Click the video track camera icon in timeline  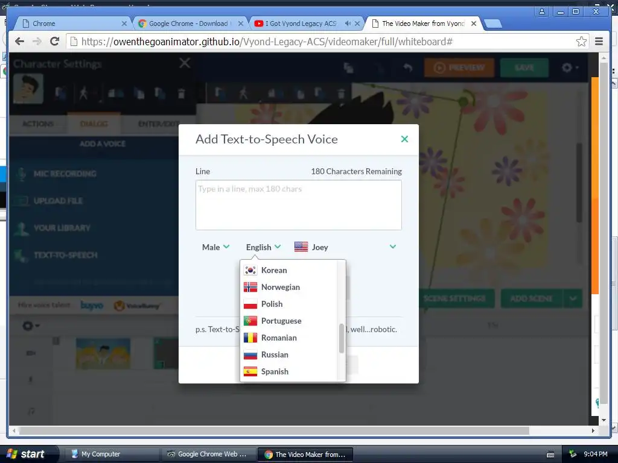31,353
